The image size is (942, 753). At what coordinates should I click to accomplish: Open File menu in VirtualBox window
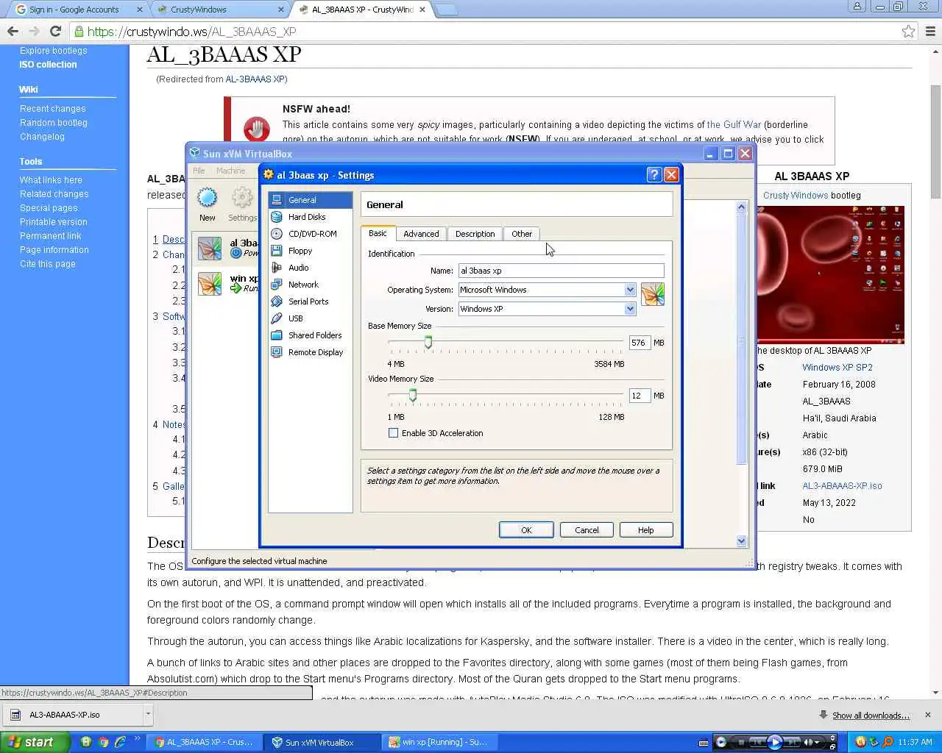point(199,171)
